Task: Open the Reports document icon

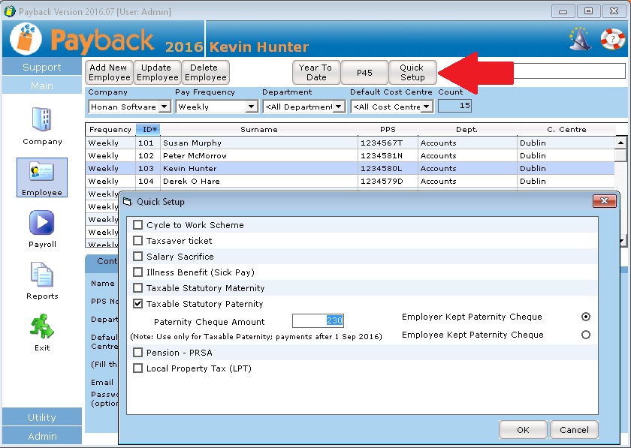Action: point(42,275)
